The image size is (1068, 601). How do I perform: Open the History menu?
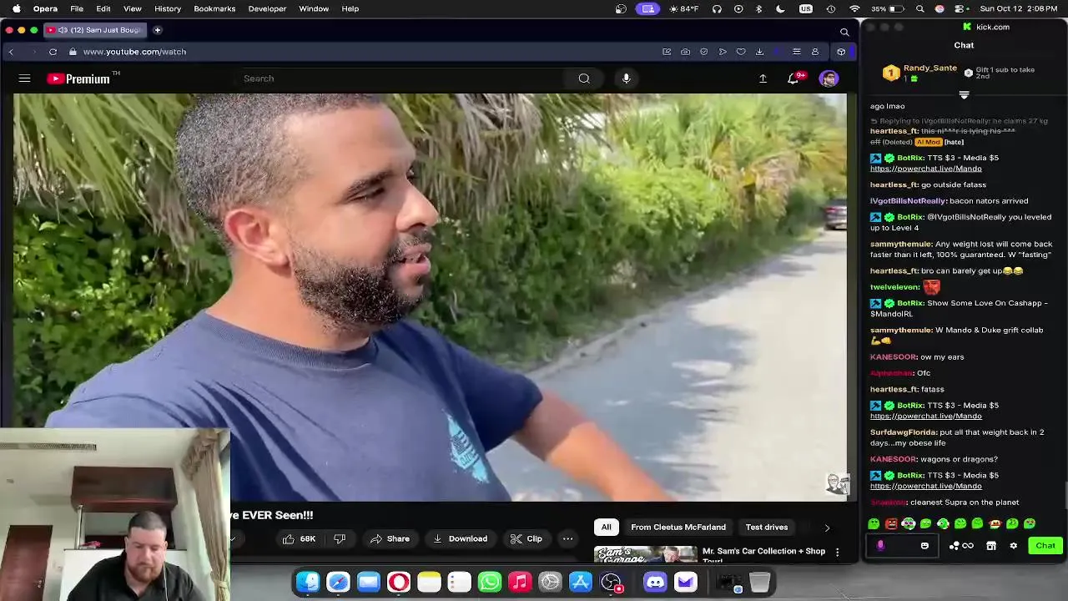[168, 8]
